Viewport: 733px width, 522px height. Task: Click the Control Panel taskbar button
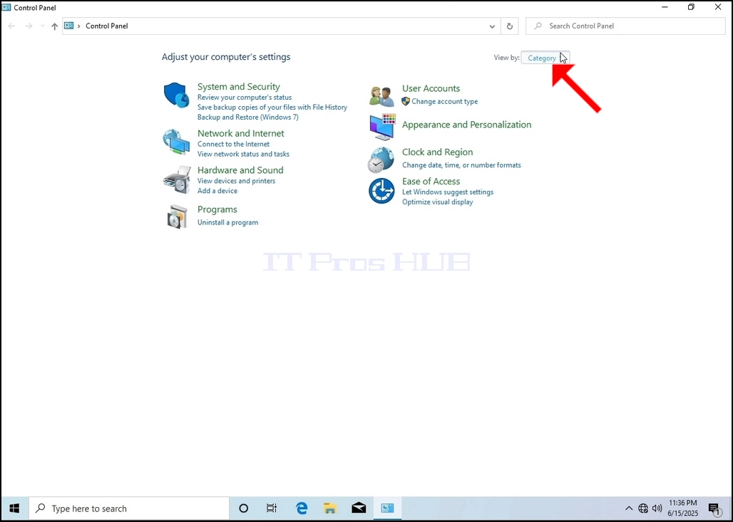(x=388, y=508)
